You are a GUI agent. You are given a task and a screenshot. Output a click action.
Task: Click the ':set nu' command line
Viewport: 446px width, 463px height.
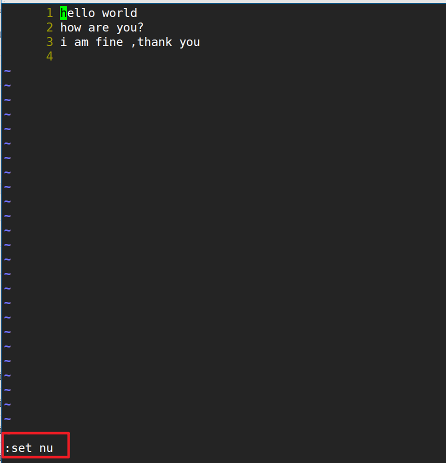click(29, 448)
